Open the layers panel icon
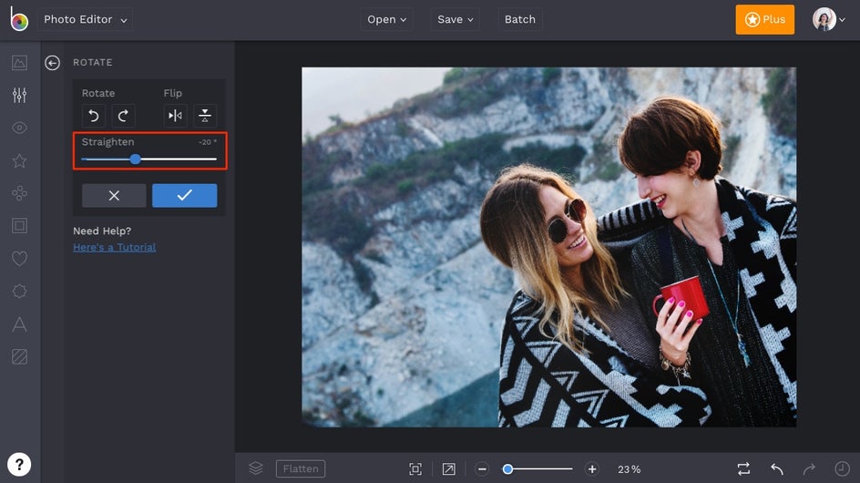 [x=256, y=468]
